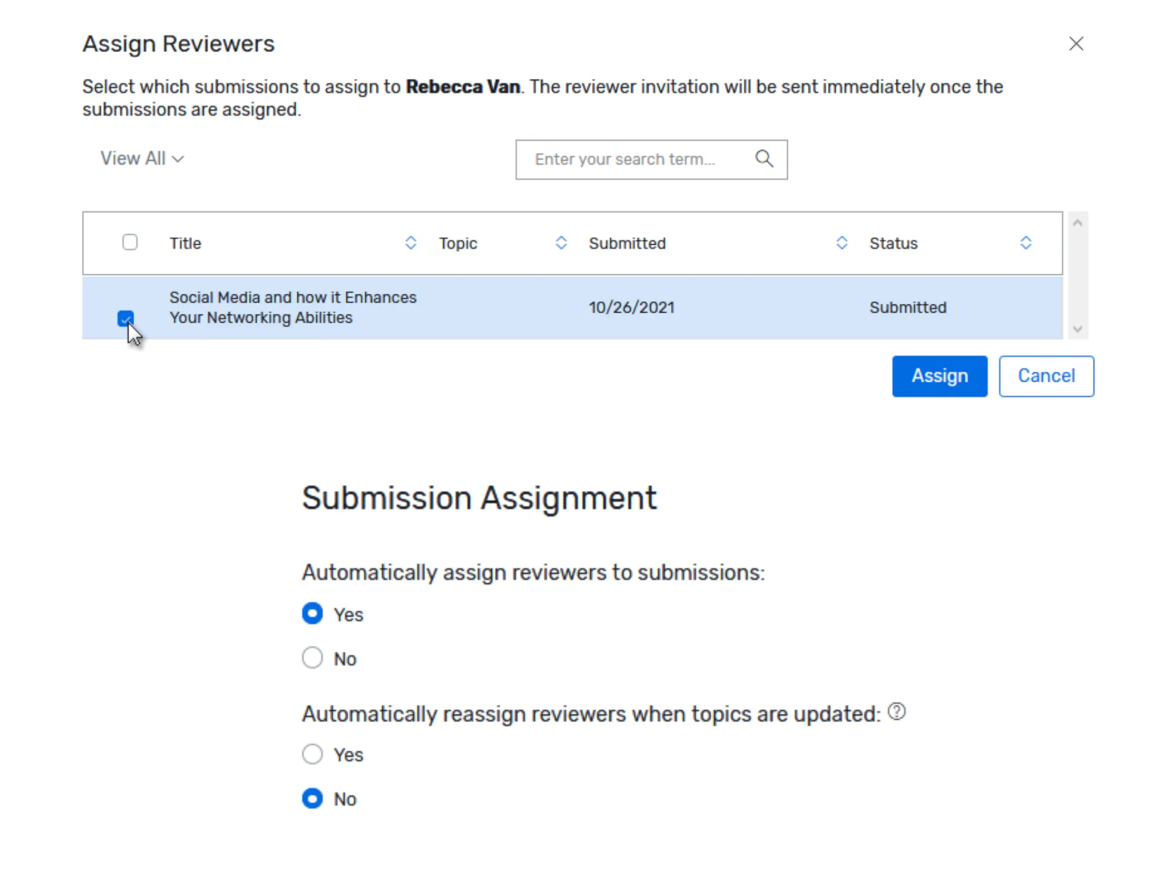Toggle the select-all checkbox in table header
Screen dimensions: 1172x885
(130, 242)
